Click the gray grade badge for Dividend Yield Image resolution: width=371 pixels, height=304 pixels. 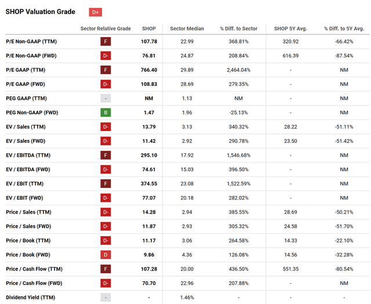pos(106,297)
